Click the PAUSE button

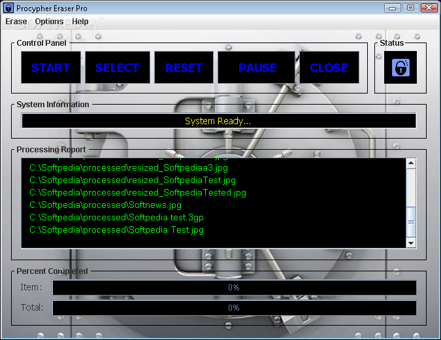click(257, 67)
